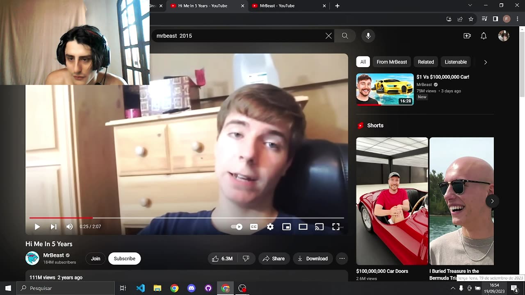Viewport: 525px width, 295px height.
Task: Open the '$100,000,000 Car Doors' short
Action: (392, 201)
